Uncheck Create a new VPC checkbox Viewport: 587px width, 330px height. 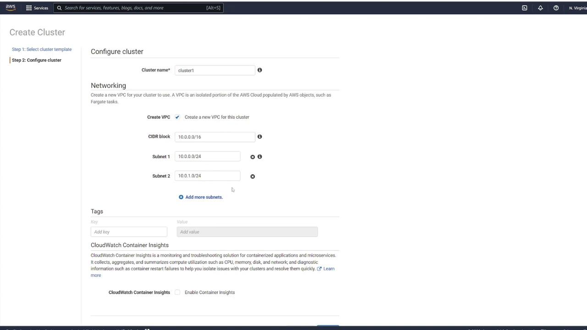click(177, 117)
